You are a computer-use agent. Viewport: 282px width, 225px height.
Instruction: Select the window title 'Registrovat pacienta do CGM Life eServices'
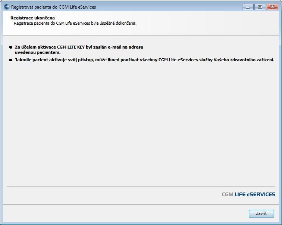pos(53,7)
